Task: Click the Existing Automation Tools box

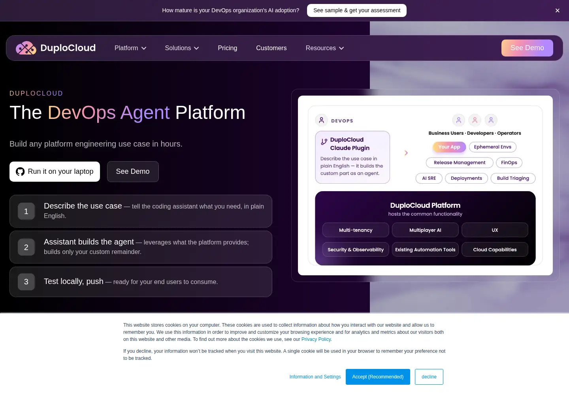Action: [425, 250]
